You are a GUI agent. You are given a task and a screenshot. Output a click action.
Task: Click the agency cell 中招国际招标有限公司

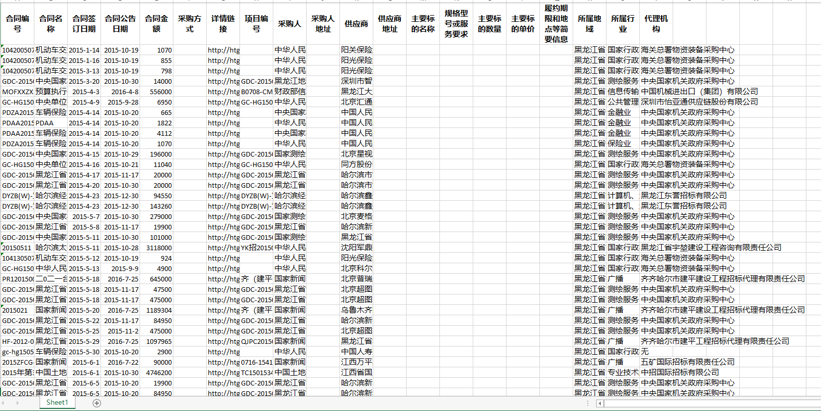tap(680, 373)
